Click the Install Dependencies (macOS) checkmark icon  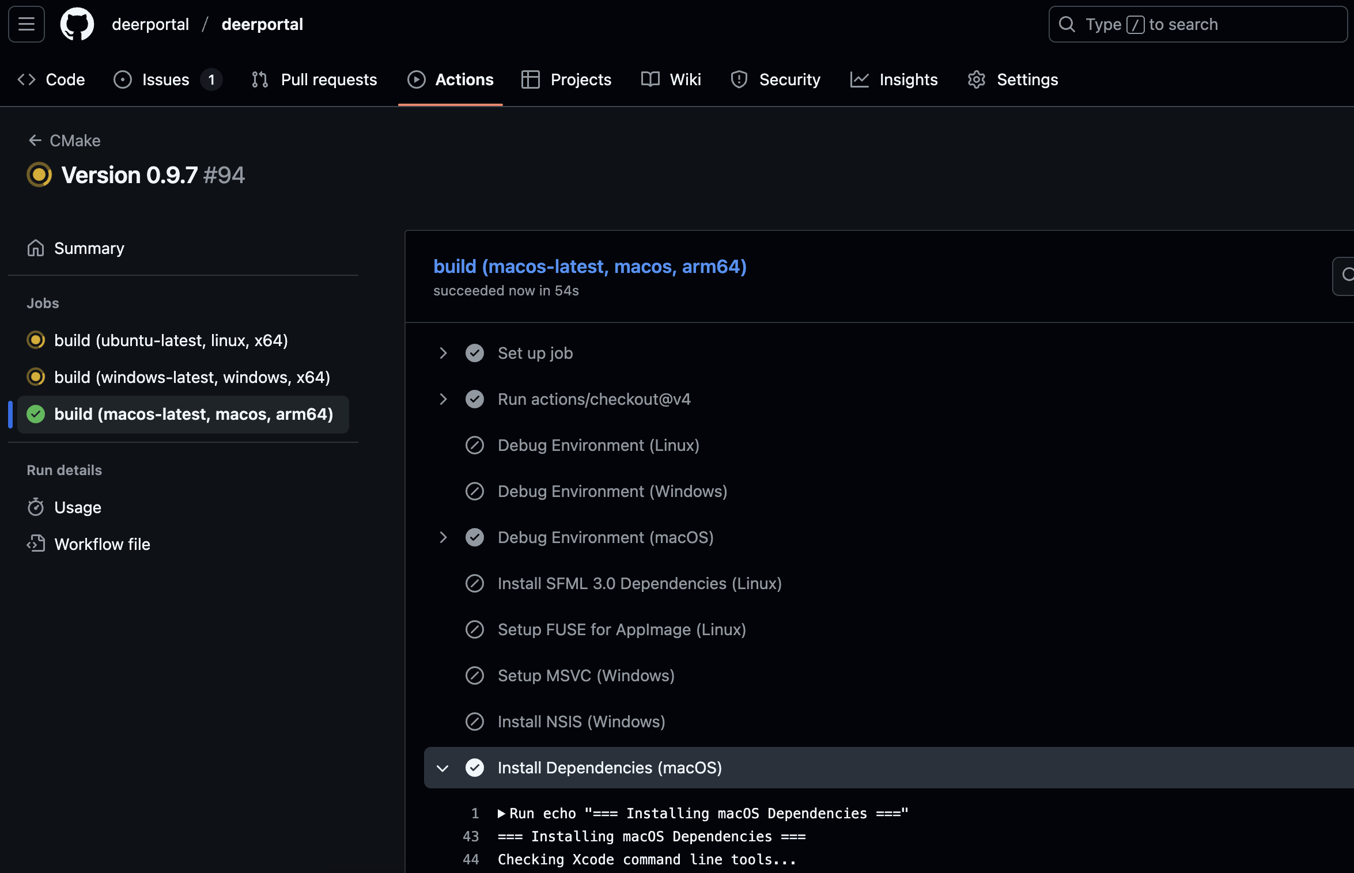(x=475, y=768)
